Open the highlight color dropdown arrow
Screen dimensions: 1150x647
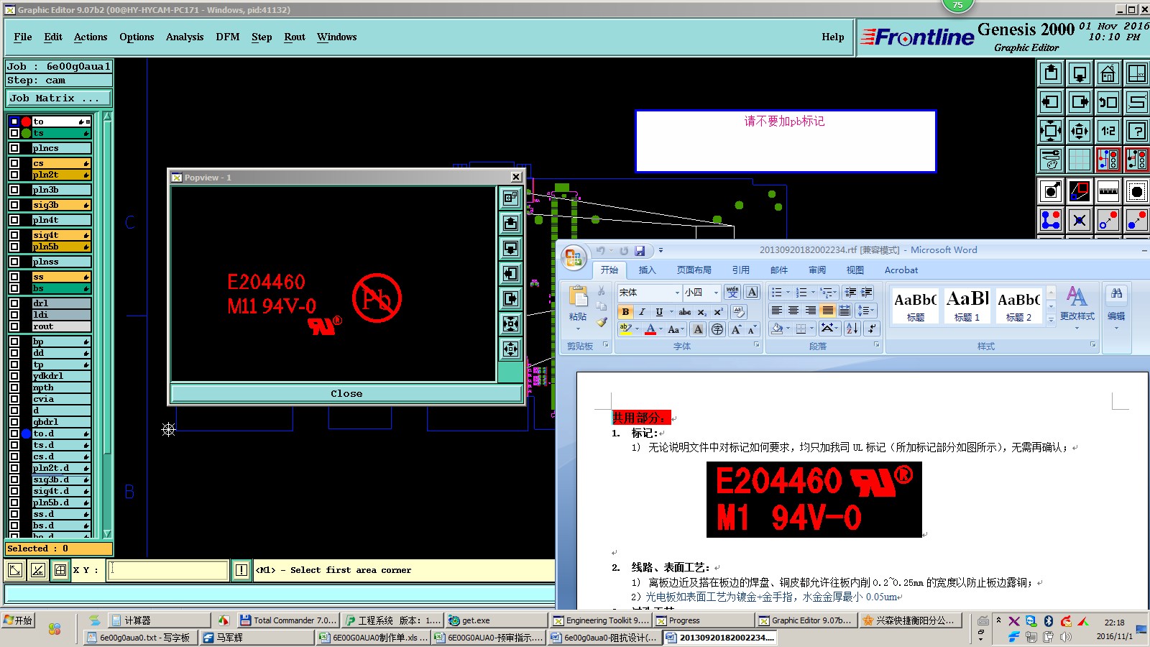coord(638,329)
